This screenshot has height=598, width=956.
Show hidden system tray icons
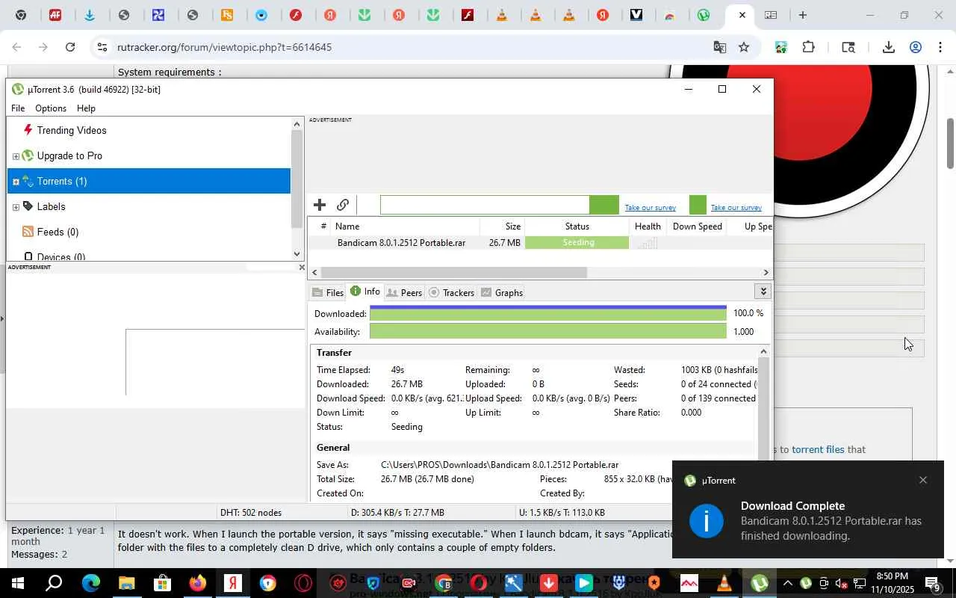click(x=787, y=583)
